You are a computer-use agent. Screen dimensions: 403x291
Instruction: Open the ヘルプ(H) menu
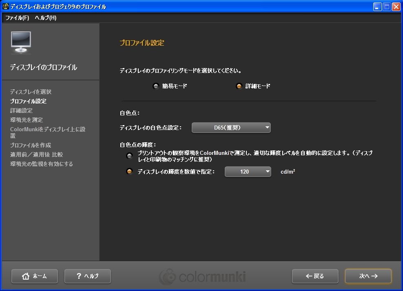click(46, 18)
